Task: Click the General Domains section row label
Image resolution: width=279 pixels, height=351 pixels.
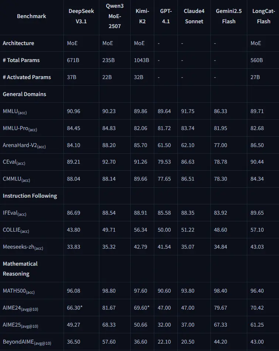Action: [x=24, y=94]
